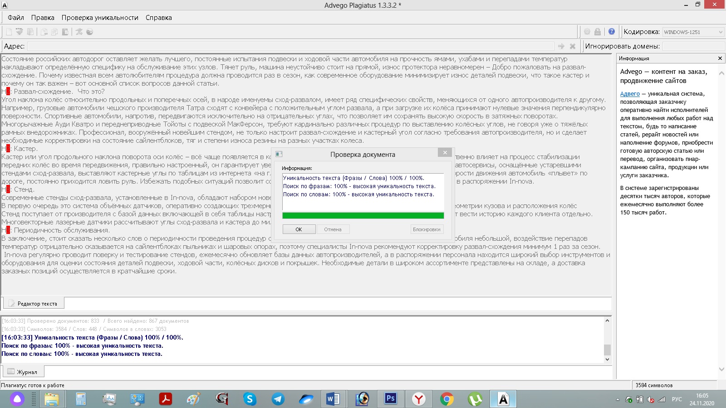Open settings via the gear icon
This screenshot has height=408, width=726.
pyautogui.click(x=587, y=32)
